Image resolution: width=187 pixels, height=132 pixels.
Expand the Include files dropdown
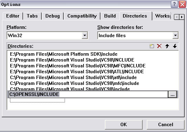pyautogui.click(x=175, y=35)
